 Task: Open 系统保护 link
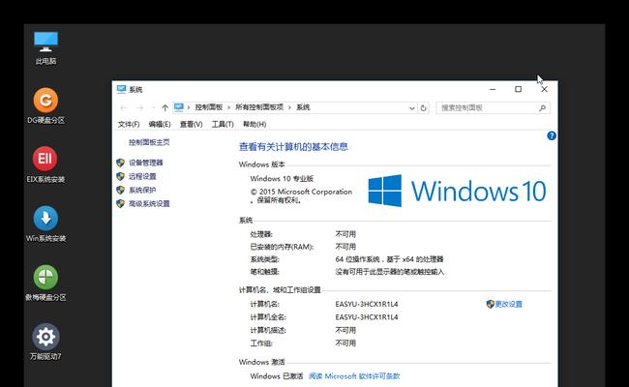click(x=142, y=190)
